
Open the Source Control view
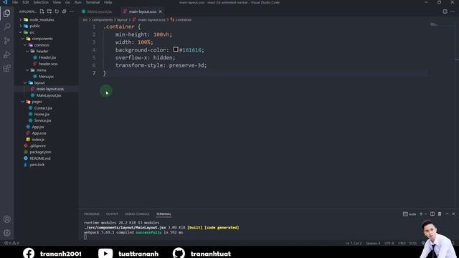pyautogui.click(x=6, y=41)
